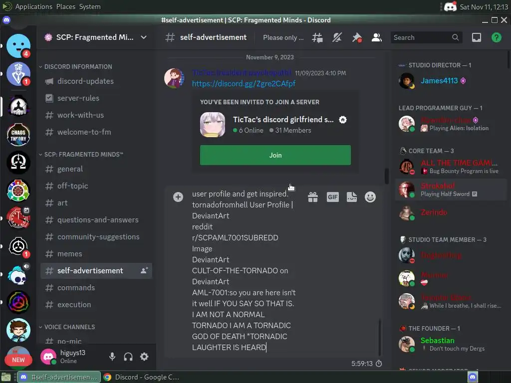511x383 pixels.
Task: Open the Threads icon in channel header
Action: (x=317, y=37)
